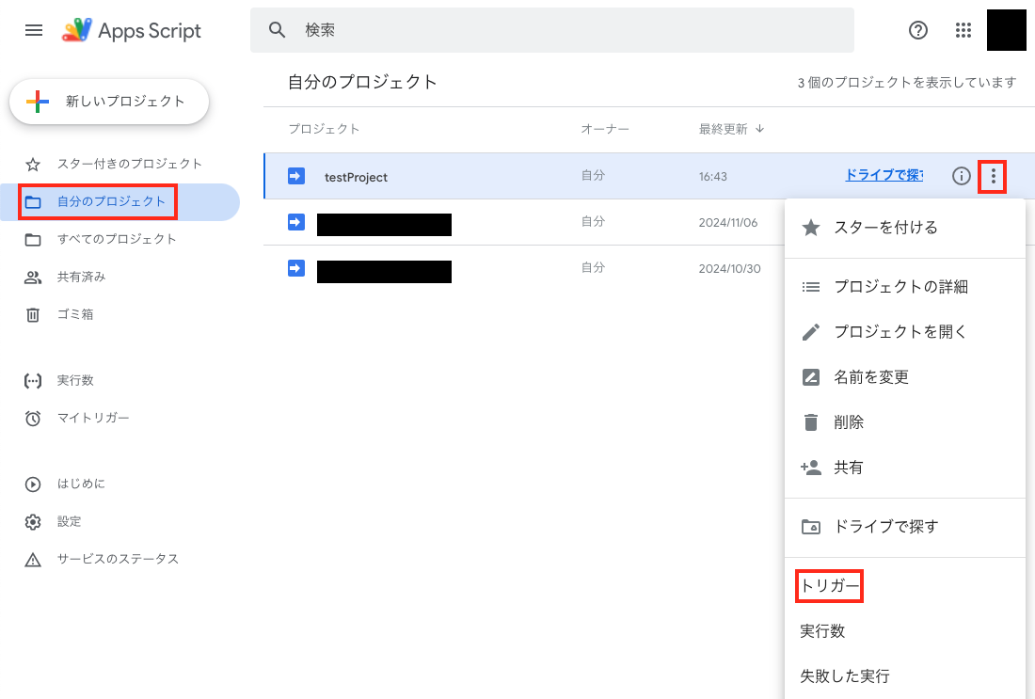This screenshot has height=699, width=1035.
Task: Open the account avatar in top right
Action: pos(1006,30)
